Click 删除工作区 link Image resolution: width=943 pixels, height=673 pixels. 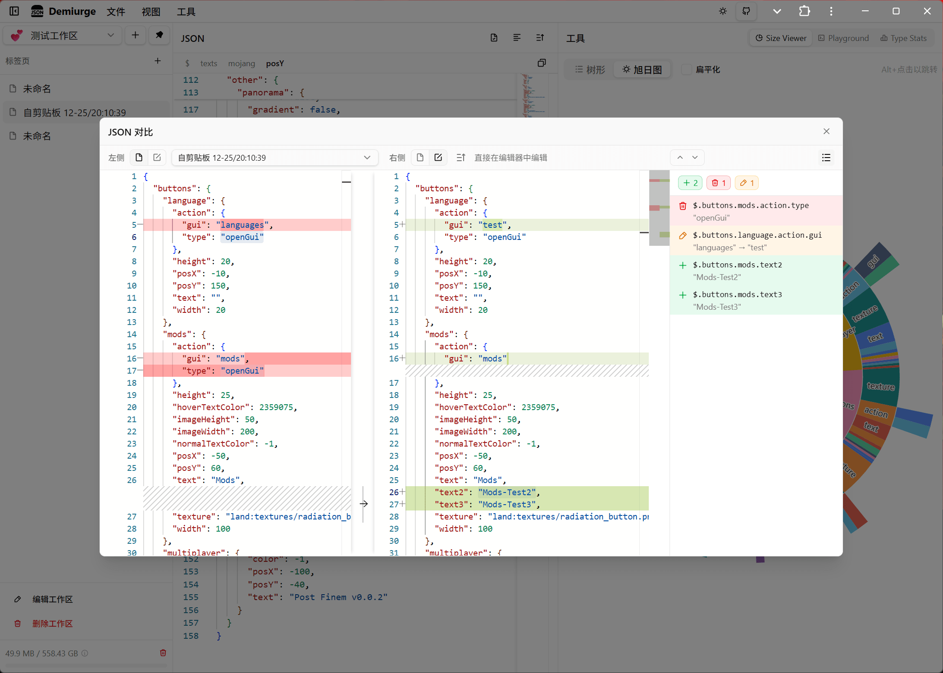[52, 623]
